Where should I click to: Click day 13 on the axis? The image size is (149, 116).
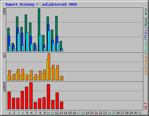click(x=61, y=113)
